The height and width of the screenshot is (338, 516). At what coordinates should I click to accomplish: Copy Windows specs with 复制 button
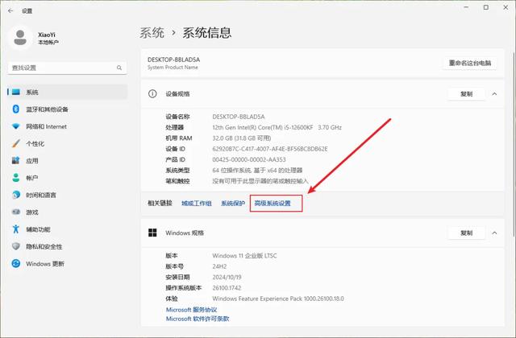point(466,233)
